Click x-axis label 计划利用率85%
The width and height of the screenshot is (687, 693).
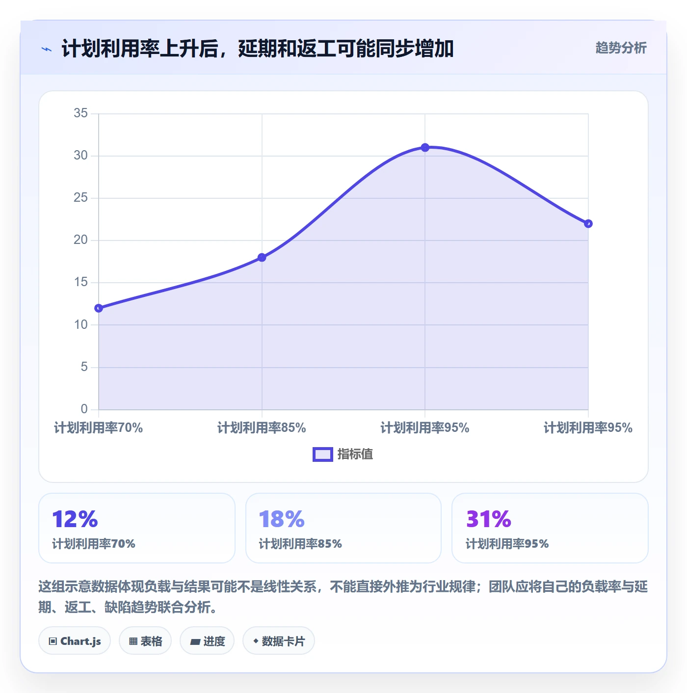click(262, 428)
